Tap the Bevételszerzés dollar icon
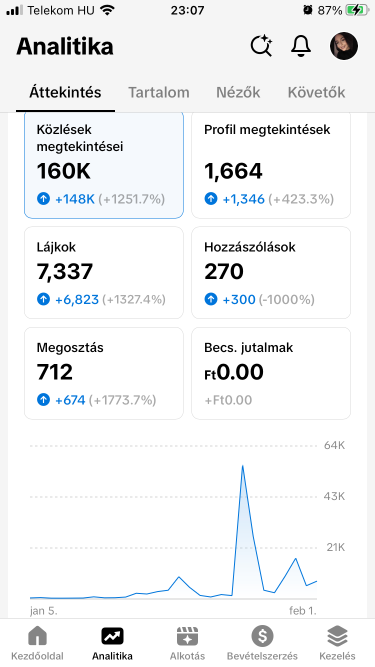 pos(262,636)
